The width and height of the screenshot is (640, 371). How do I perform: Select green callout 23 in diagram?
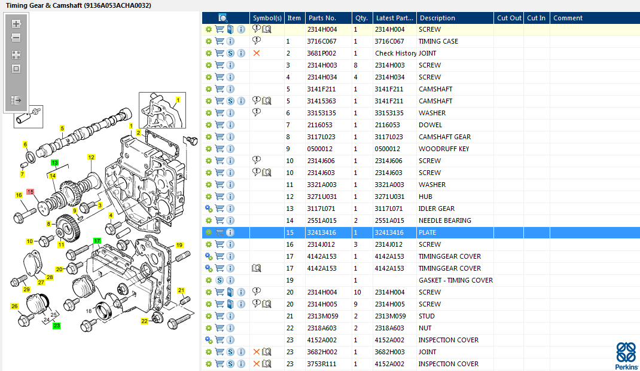[57, 326]
